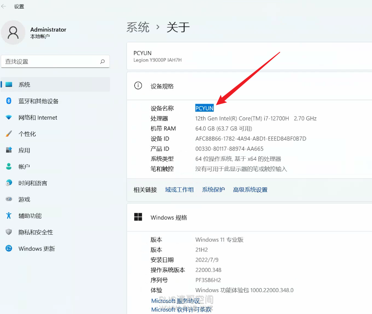Screen dimensions: 372x314
Task: Go to 网络和 Internet settings
Action: pyautogui.click(x=55, y=117)
